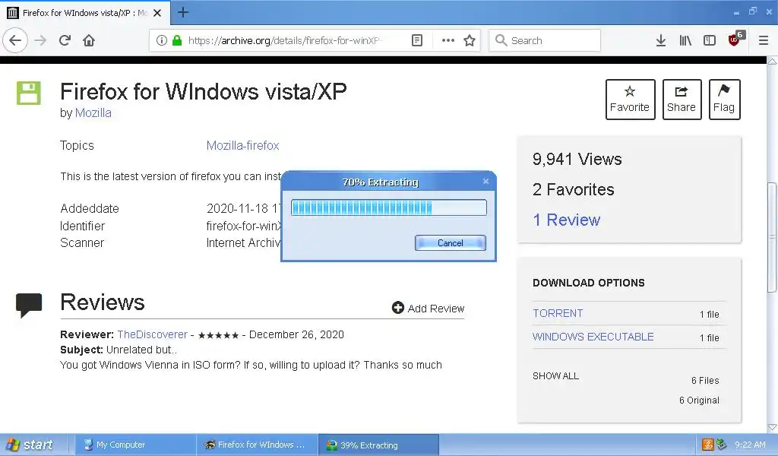Show site information via the info icon

click(x=161, y=40)
